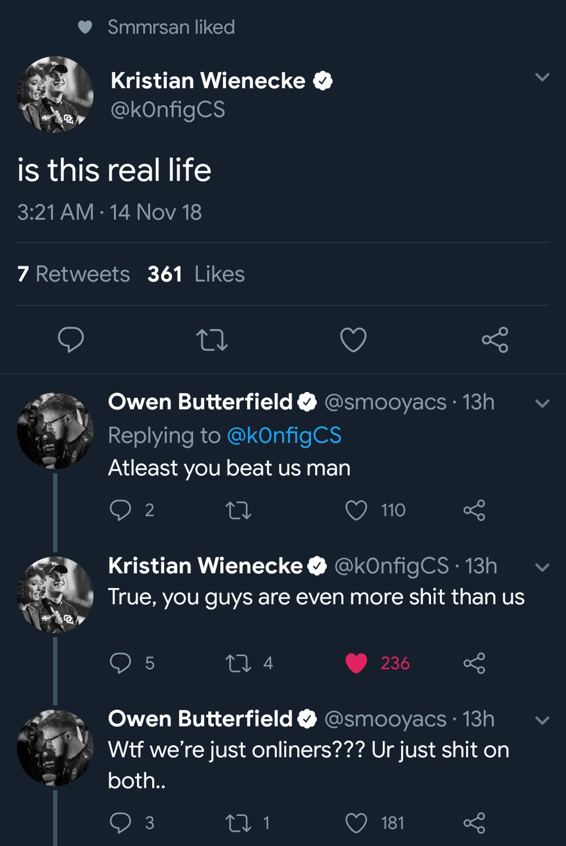Reply to the main 'is this real life' tweet
This screenshot has width=566, height=846.
point(71,339)
